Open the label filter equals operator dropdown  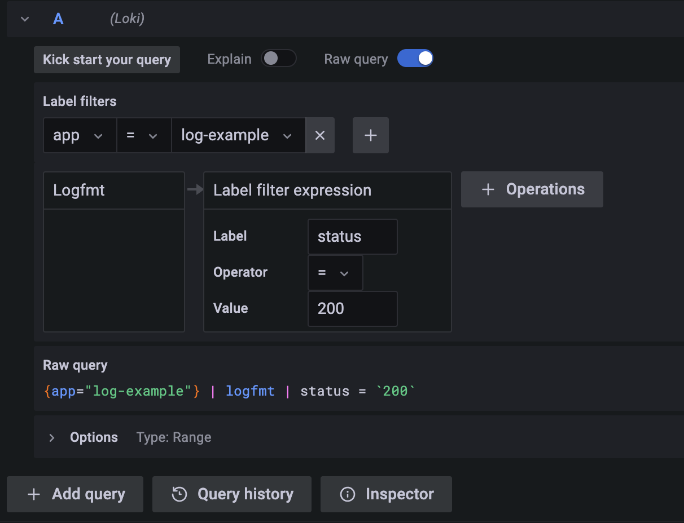pyautogui.click(x=143, y=135)
